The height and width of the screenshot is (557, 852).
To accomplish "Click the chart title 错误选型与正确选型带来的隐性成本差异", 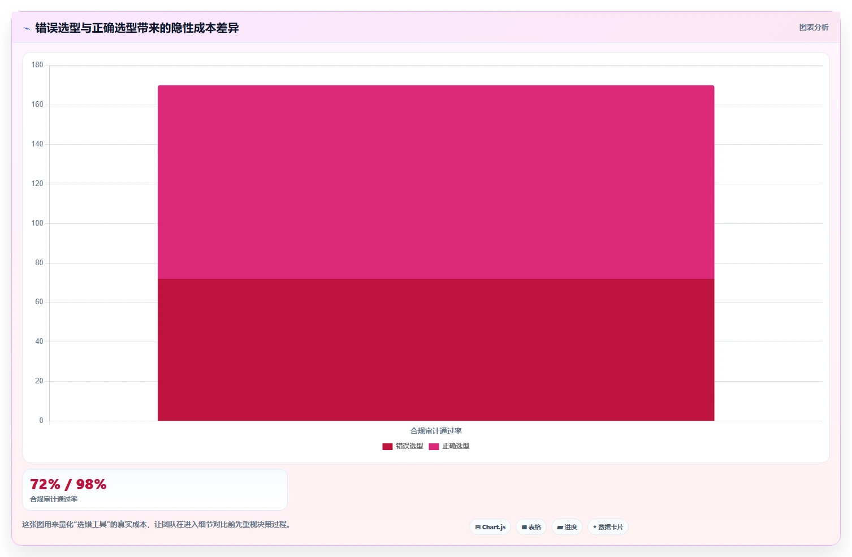I will (137, 28).
